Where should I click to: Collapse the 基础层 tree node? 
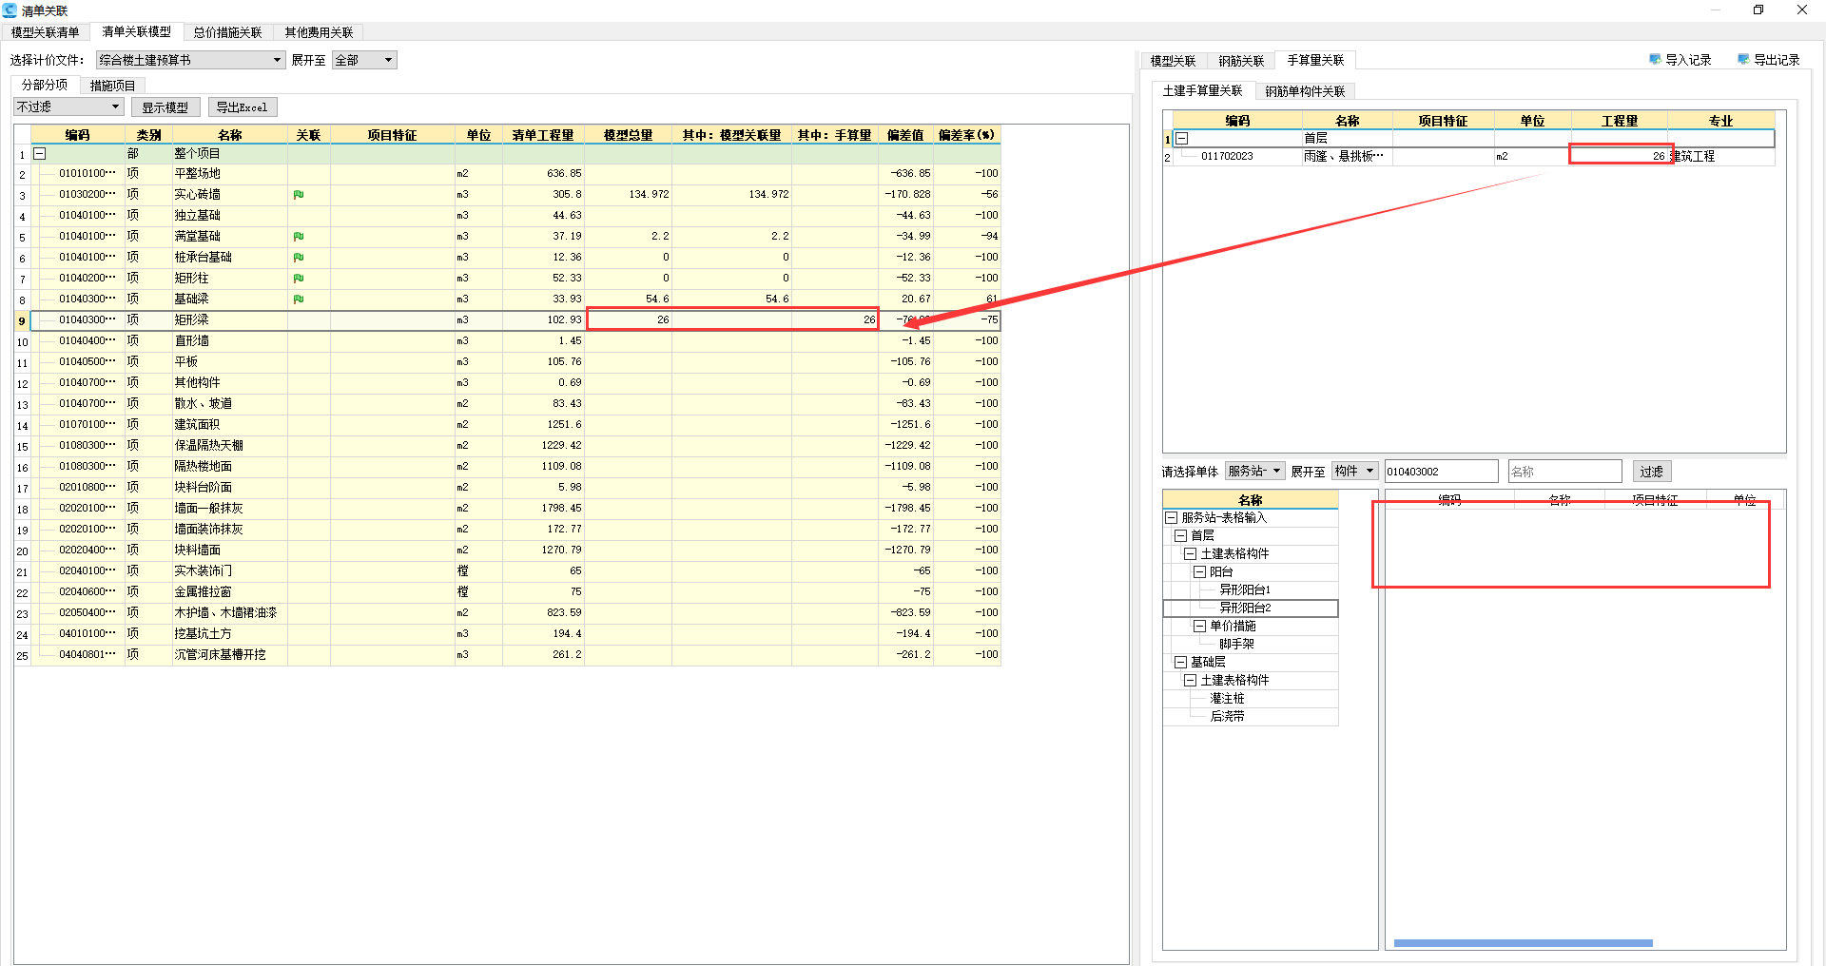click(x=1180, y=663)
